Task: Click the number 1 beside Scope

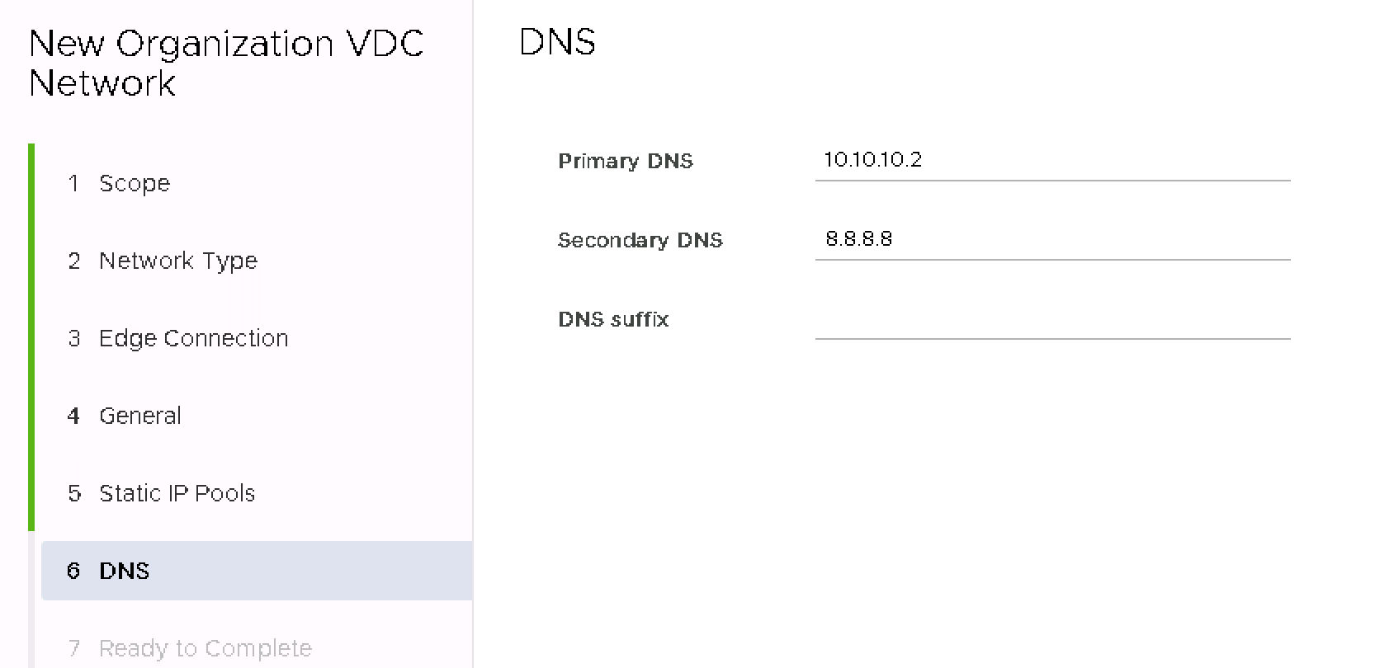Action: (73, 183)
